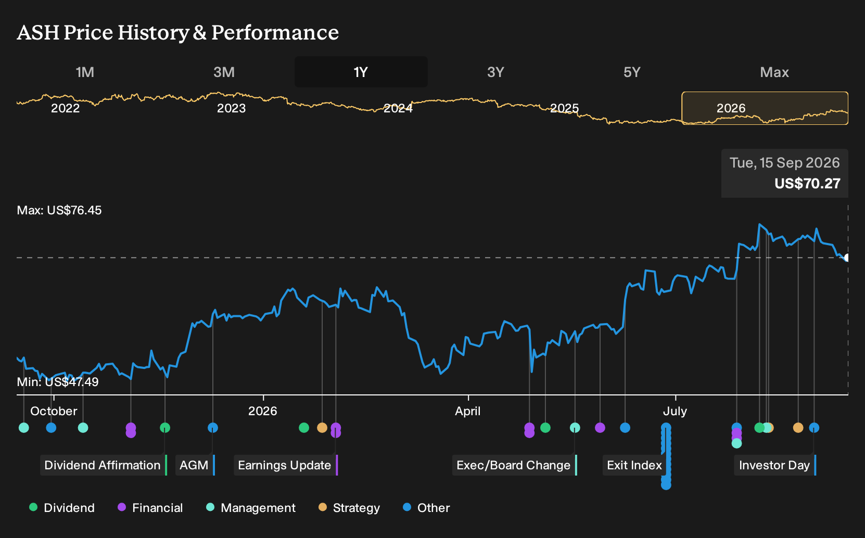Click teal dot overlapping the orange dot

coord(766,428)
